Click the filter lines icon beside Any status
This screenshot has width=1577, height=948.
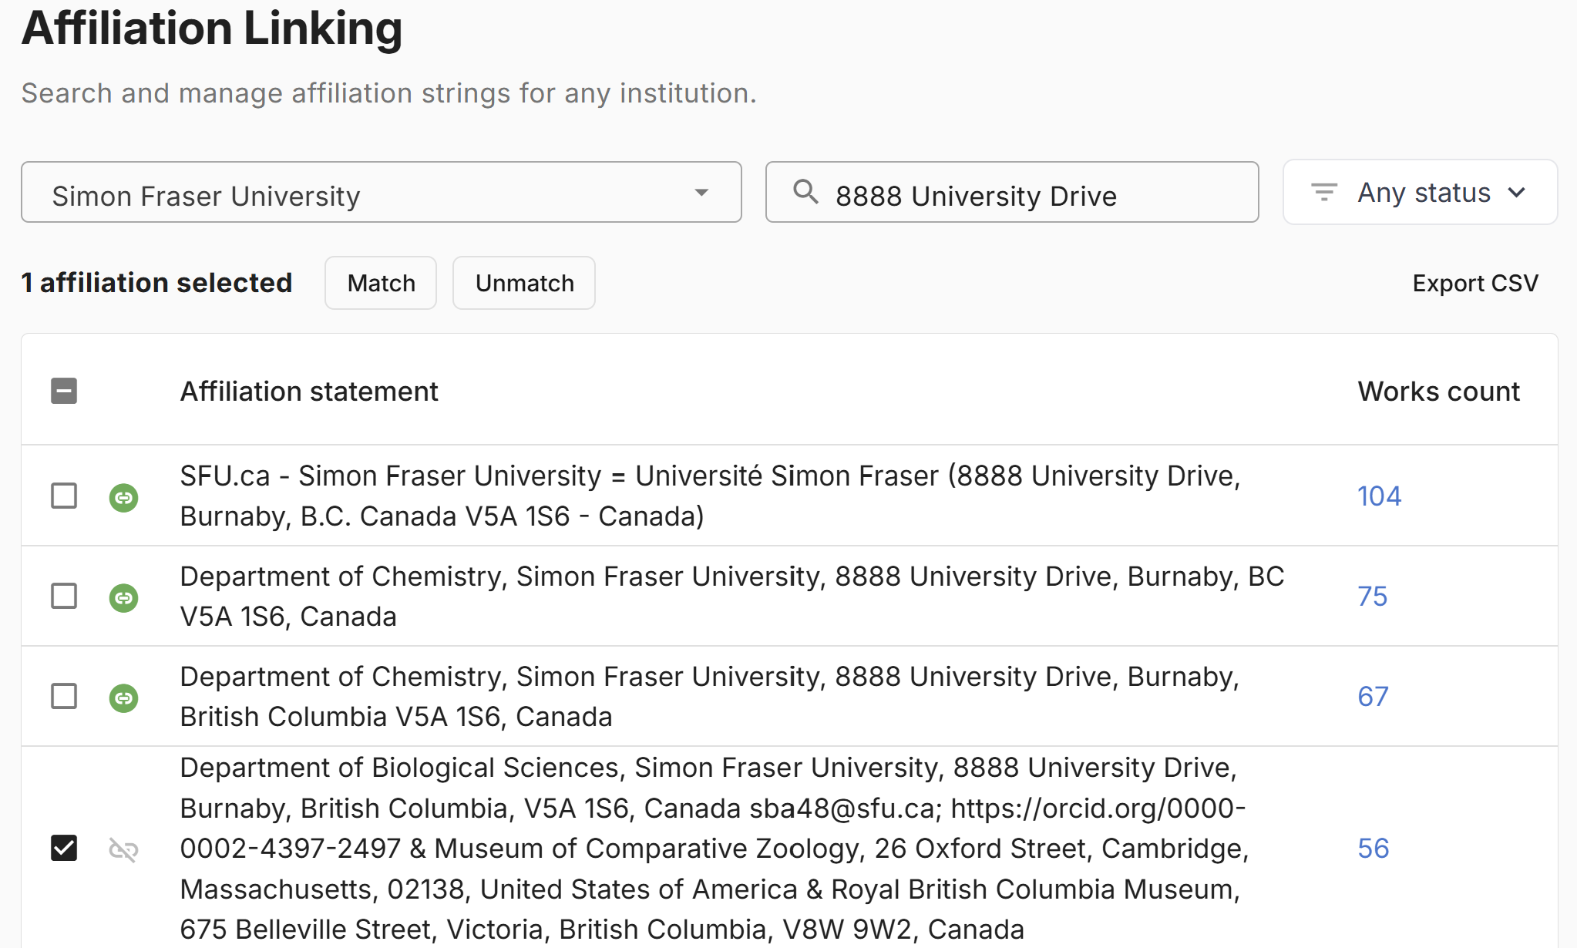(x=1324, y=192)
